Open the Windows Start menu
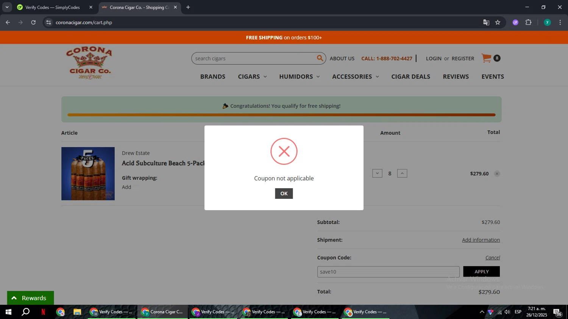This screenshot has width=568, height=319. click(8, 312)
